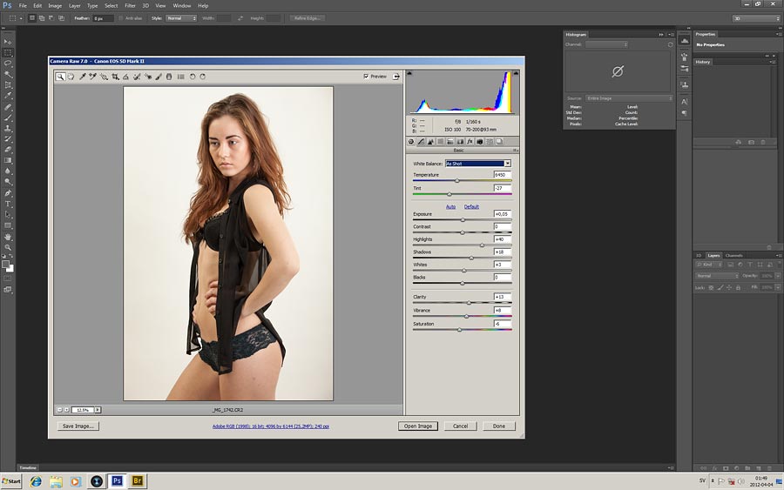The height and width of the screenshot is (490, 784).
Task: Open Photoshop from the Windows taskbar
Action: click(117, 480)
